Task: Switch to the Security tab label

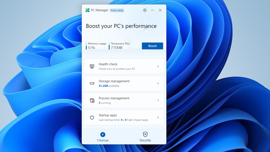Action: pos(145,140)
